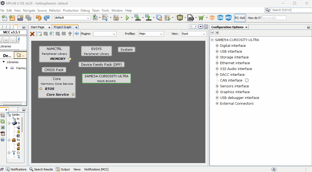Click the Notifications info icon in status bar

tap(8, 169)
